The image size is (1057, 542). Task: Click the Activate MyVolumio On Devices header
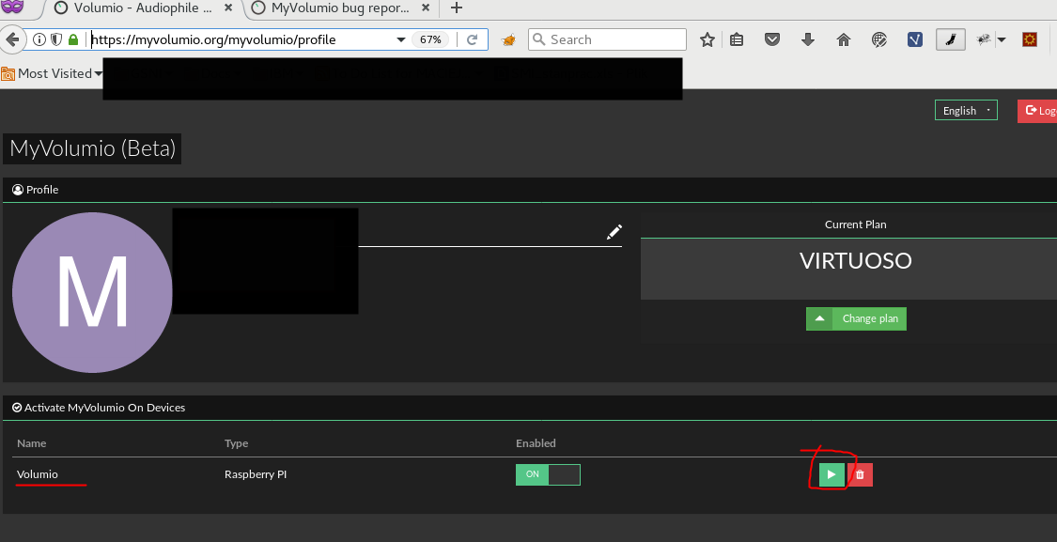pyautogui.click(x=99, y=408)
